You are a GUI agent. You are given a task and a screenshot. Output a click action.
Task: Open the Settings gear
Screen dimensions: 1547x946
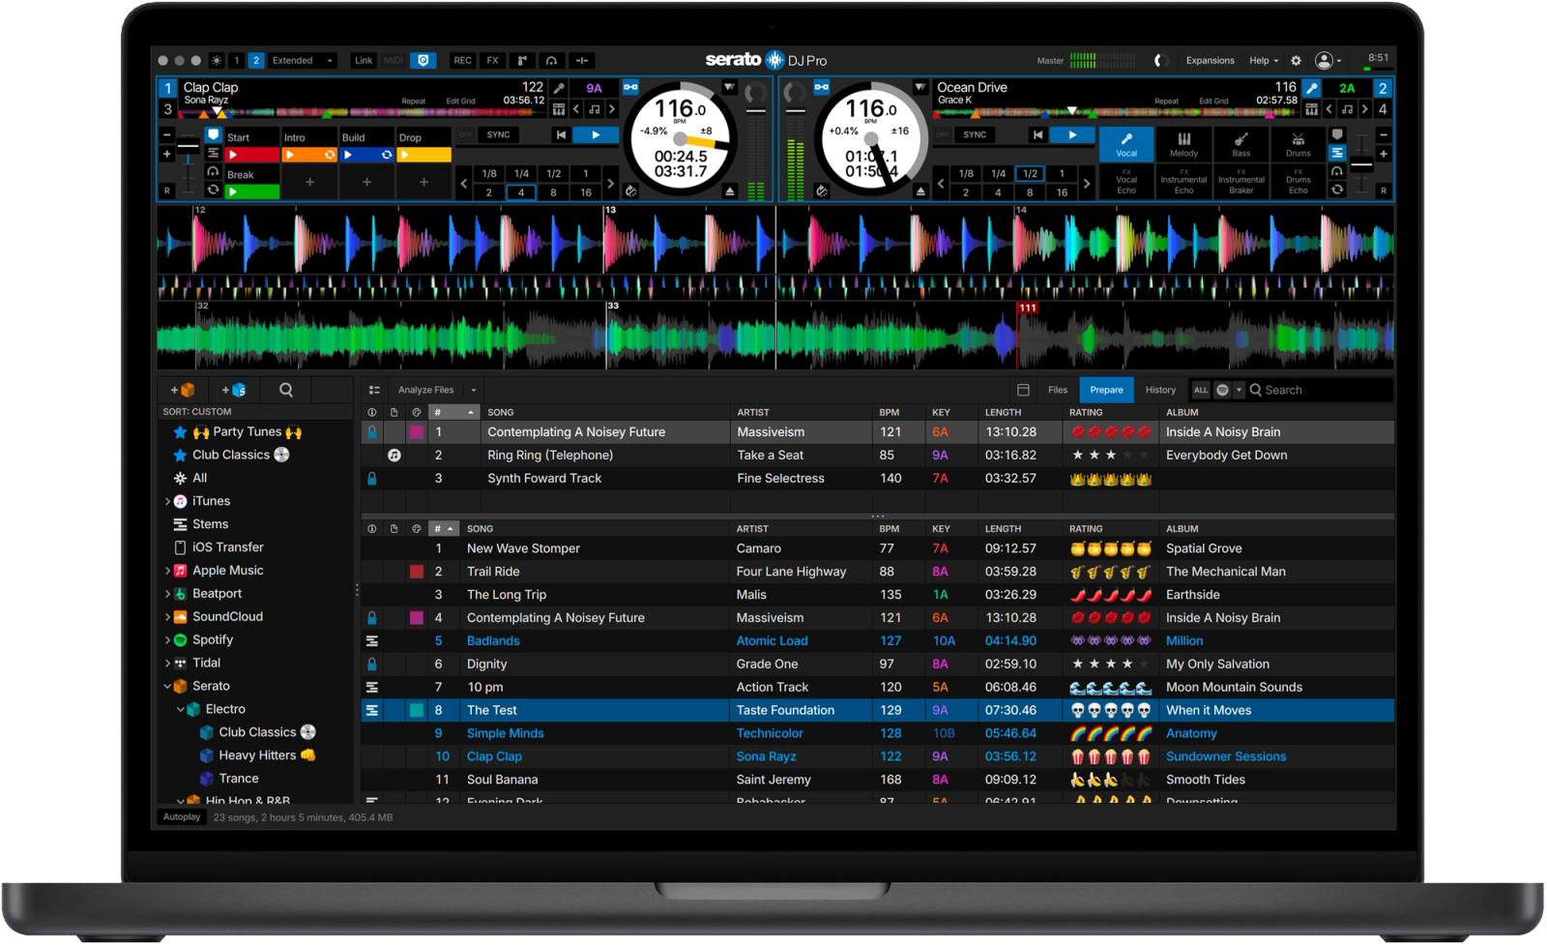click(x=1297, y=61)
